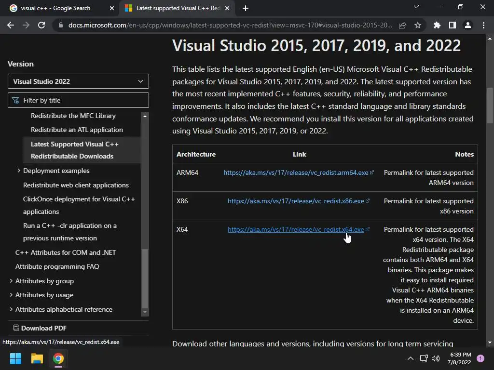
Task: Reload the current page
Action: coord(41,26)
